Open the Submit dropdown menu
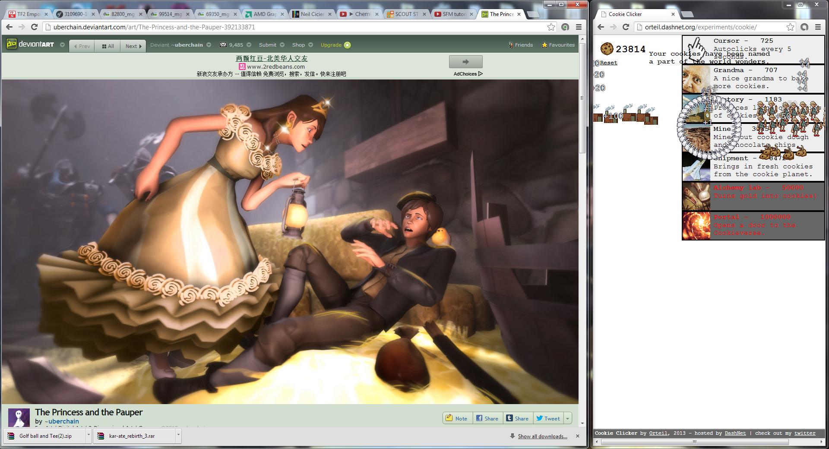This screenshot has height=449, width=829. (282, 45)
